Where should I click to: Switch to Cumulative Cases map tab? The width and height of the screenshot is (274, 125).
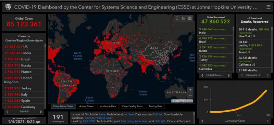pos(63,106)
